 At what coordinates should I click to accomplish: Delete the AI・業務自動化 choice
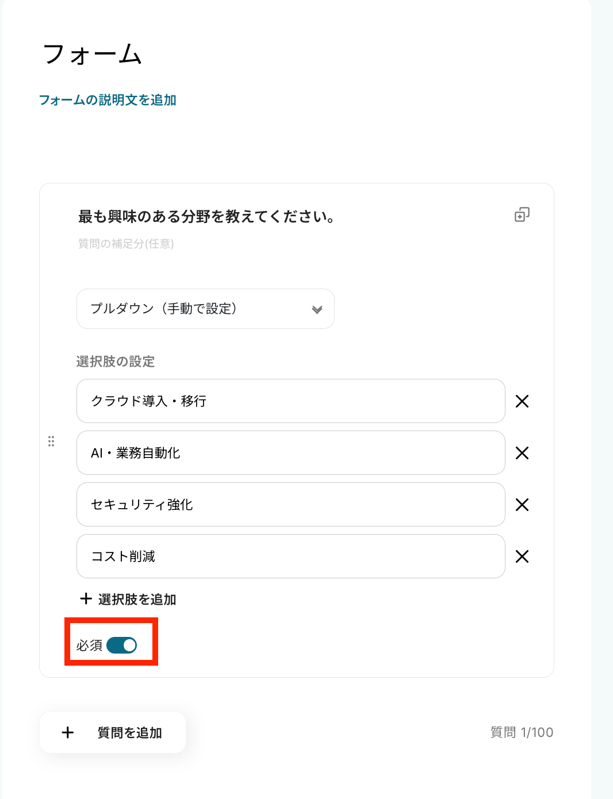point(522,453)
